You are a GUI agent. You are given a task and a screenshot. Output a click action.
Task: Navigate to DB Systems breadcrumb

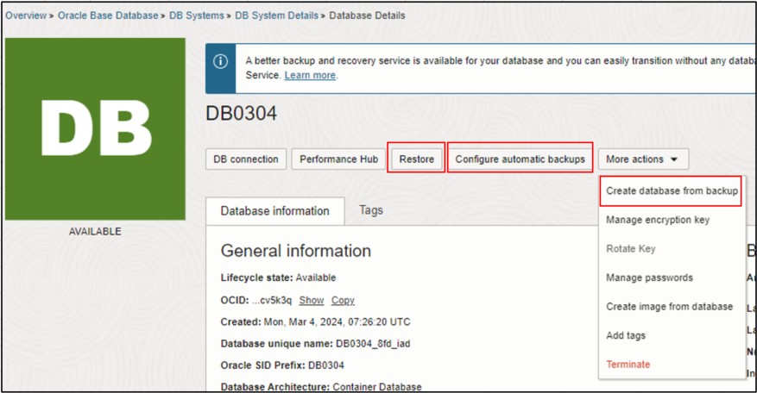coord(197,16)
